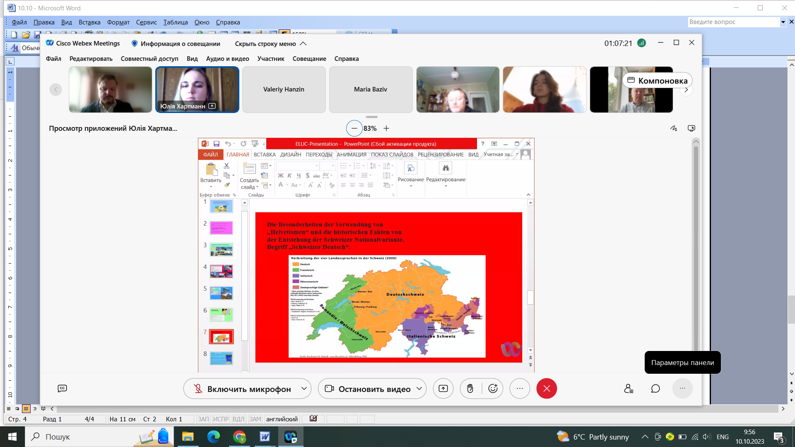This screenshot has width=795, height=447.
Task: Open the Webex share content icon
Action: pyautogui.click(x=443, y=389)
